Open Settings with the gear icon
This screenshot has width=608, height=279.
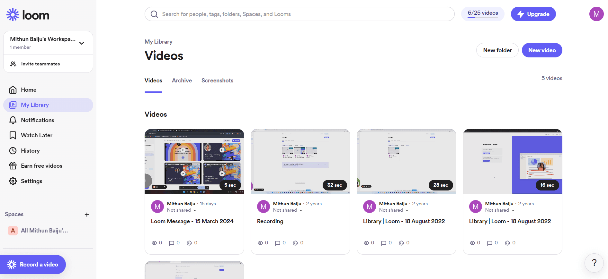click(13, 181)
